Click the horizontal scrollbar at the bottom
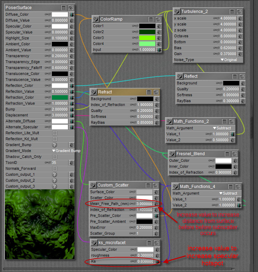258x272 pixels. click(118, 269)
